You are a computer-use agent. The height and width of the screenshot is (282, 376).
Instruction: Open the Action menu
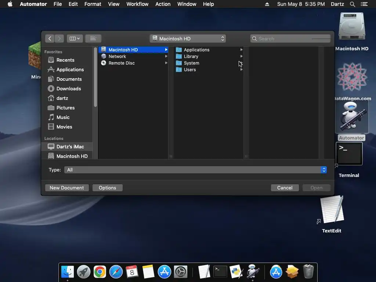point(163,4)
